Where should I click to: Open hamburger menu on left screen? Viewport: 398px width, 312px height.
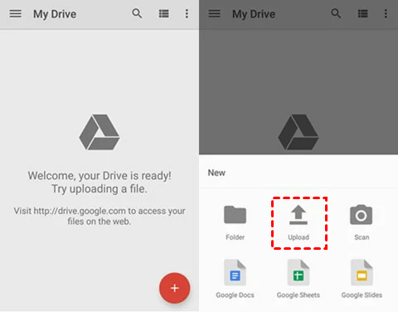(16, 13)
